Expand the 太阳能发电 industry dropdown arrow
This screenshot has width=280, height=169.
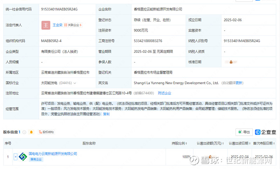[75, 83]
